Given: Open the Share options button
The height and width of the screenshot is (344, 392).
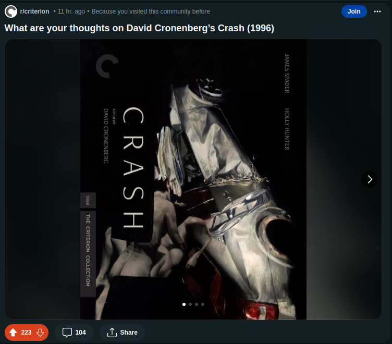Looking at the screenshot, I should tap(123, 333).
